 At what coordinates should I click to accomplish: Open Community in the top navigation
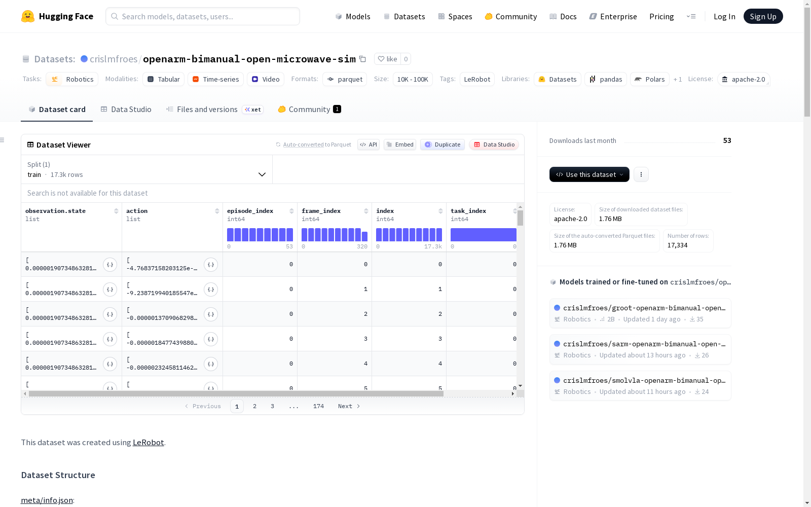click(x=511, y=16)
